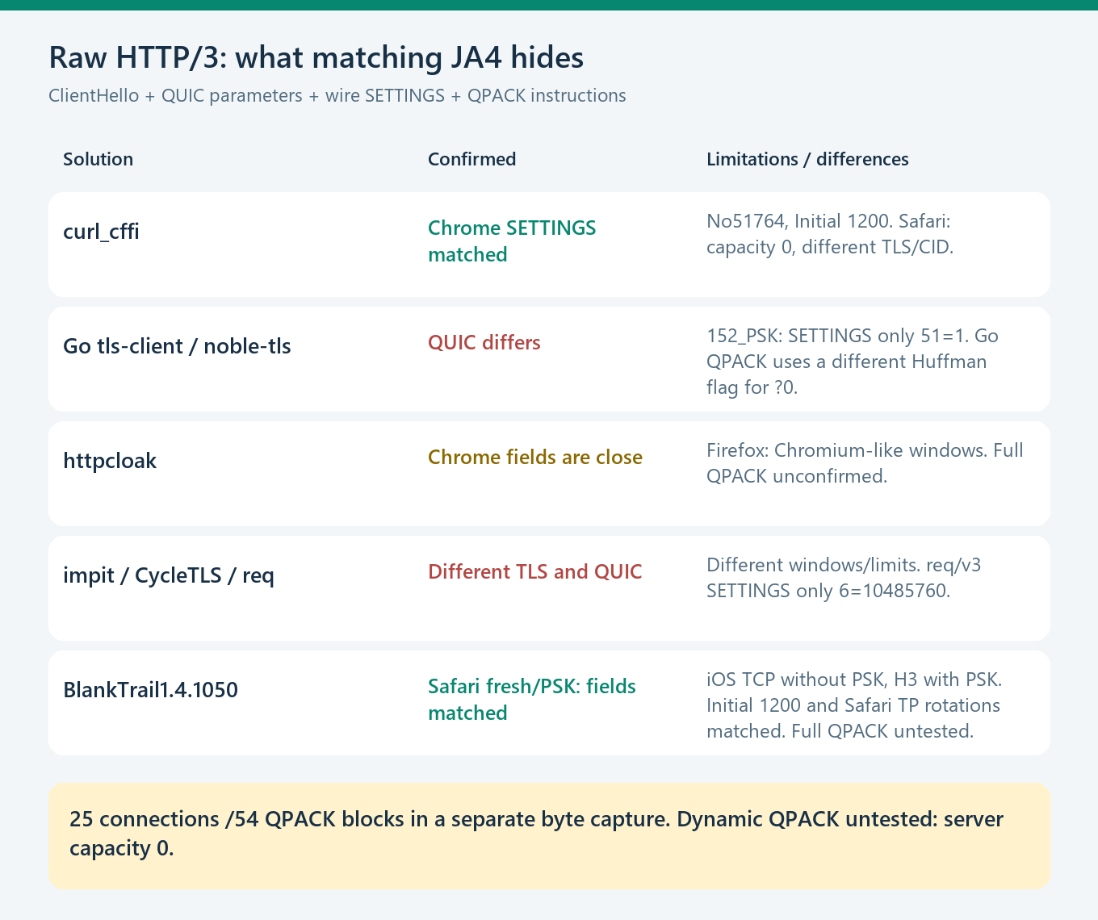Click the "Solution" column header
Image resolution: width=1098 pixels, height=920 pixels.
pyautogui.click(x=98, y=159)
